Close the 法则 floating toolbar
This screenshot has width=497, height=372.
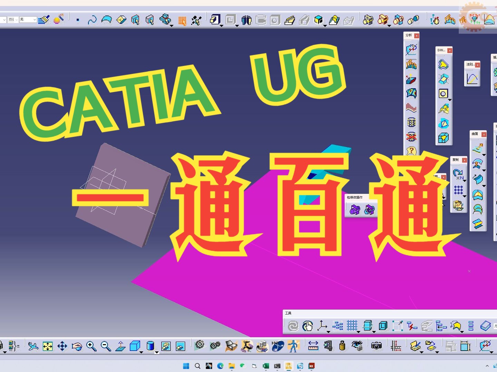point(477,65)
